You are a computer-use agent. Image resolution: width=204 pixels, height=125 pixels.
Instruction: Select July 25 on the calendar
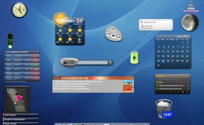coord(163,61)
